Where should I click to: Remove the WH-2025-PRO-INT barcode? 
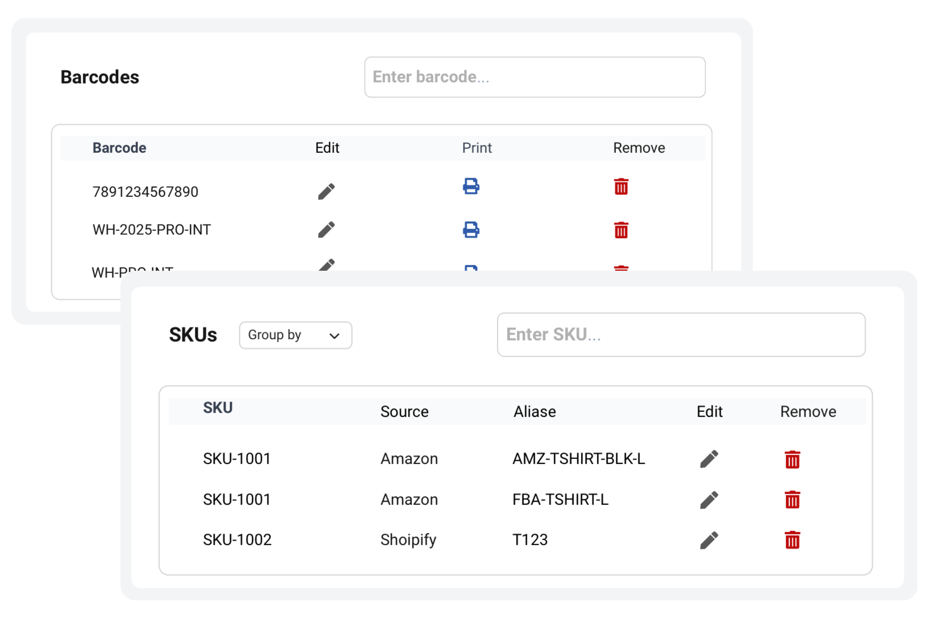[621, 230]
